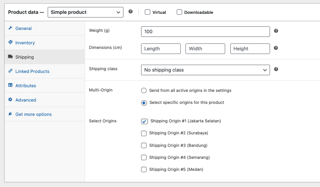
Task: Click the help icon beside product type dropdown
Action: click(x=130, y=12)
